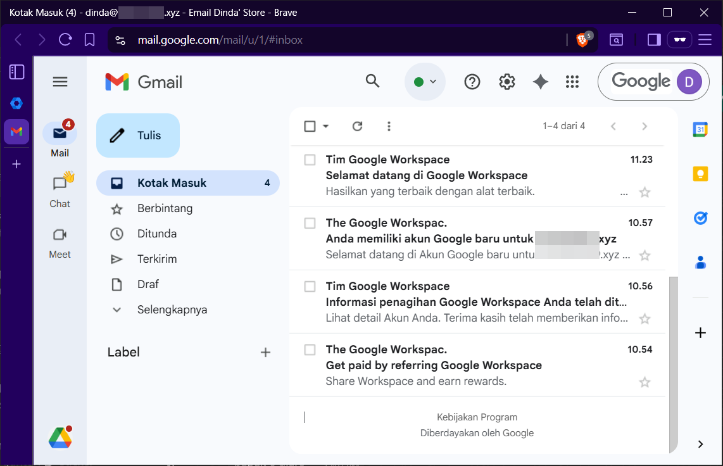Get add-ons with the plus icon
This screenshot has width=723, height=466.
(700, 333)
